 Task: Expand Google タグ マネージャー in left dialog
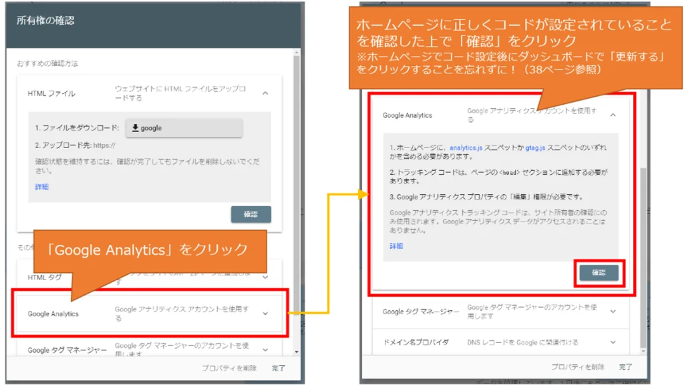click(265, 350)
